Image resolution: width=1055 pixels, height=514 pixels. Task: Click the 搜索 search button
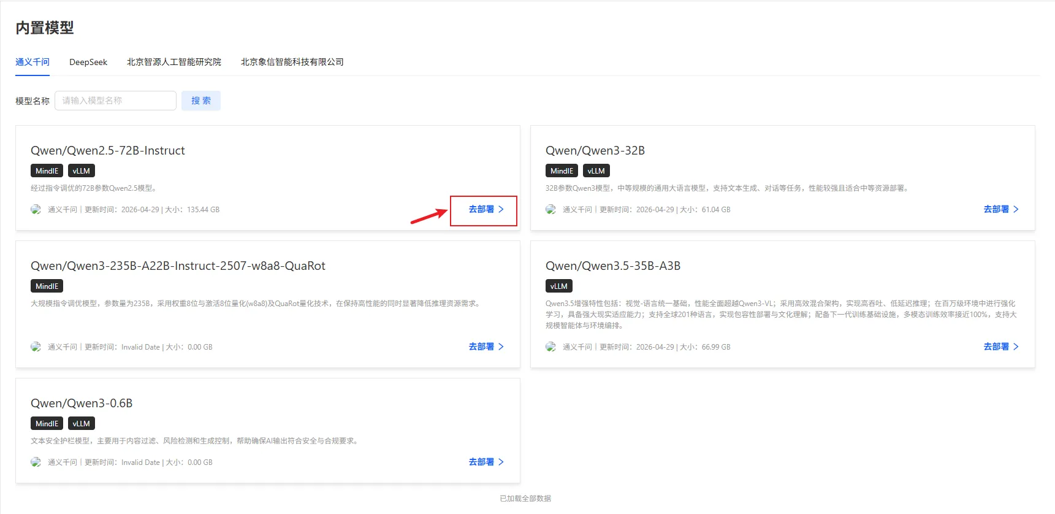pyautogui.click(x=201, y=101)
